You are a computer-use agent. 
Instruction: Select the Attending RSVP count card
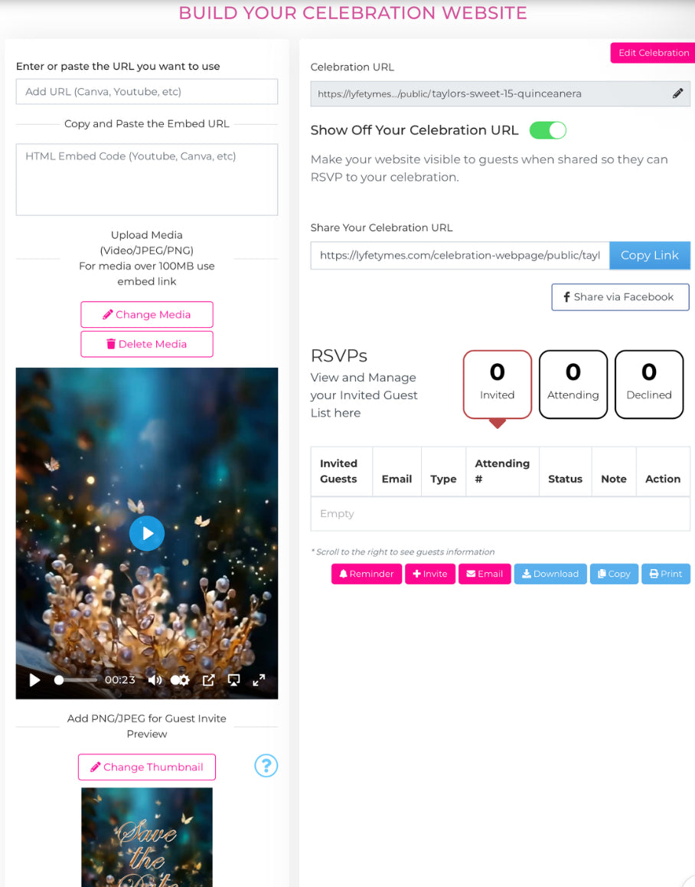(573, 385)
